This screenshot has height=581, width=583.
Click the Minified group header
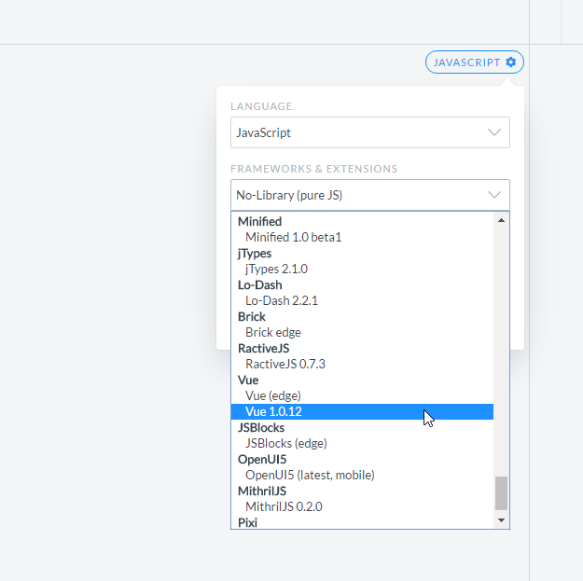pos(260,222)
